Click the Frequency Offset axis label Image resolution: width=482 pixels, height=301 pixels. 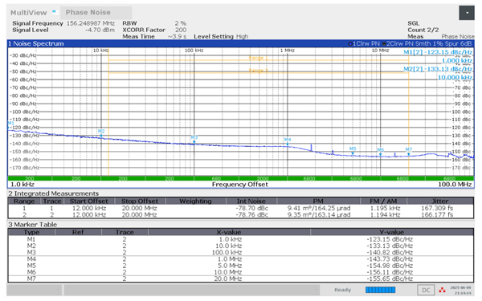tap(239, 185)
